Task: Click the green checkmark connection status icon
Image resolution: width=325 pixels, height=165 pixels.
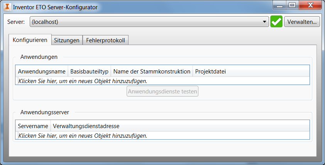Action: tap(276, 22)
